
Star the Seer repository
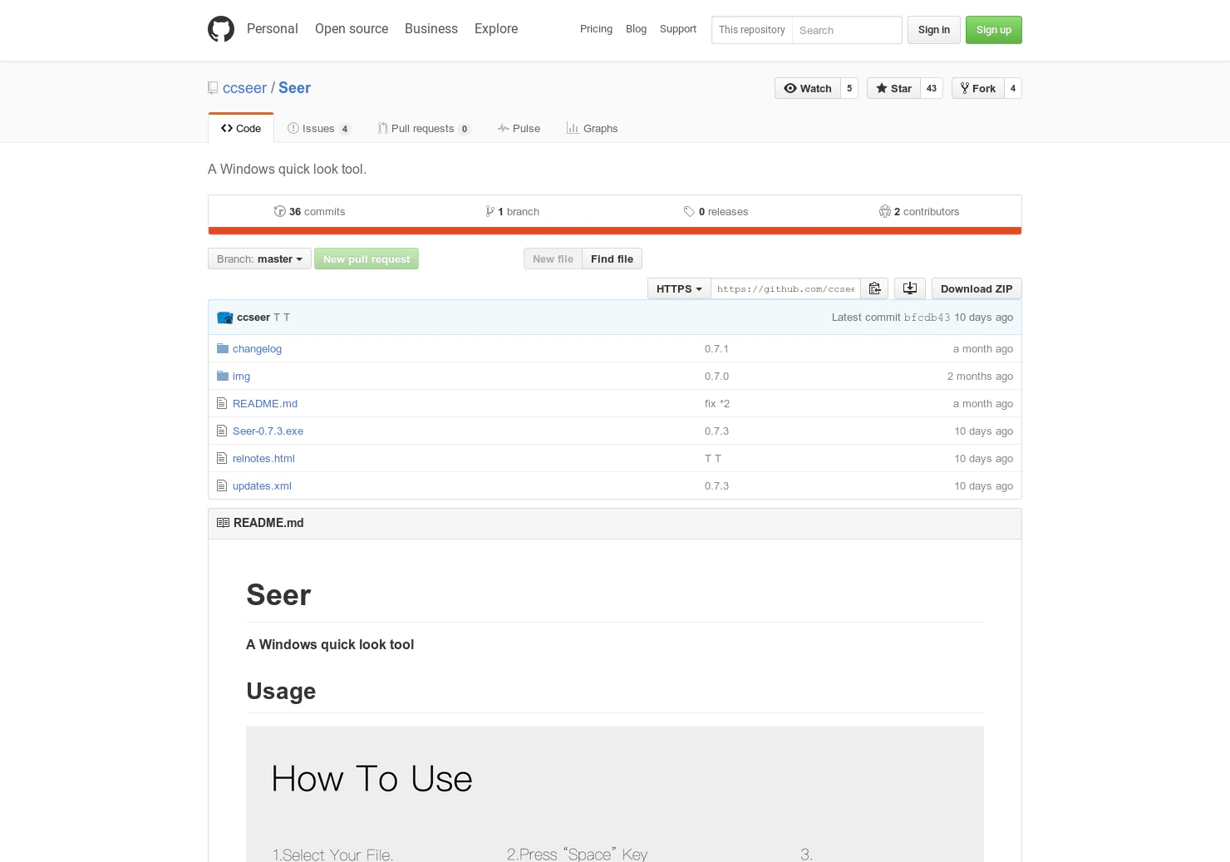(894, 88)
